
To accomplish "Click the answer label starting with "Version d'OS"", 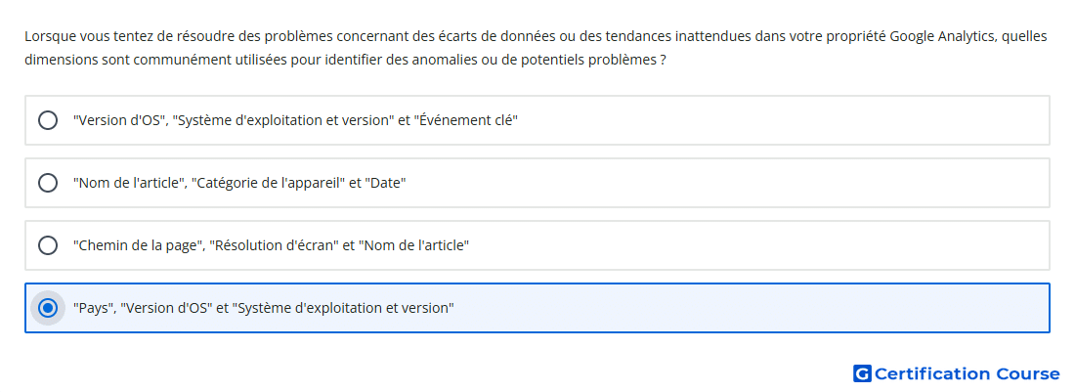I will point(295,120).
